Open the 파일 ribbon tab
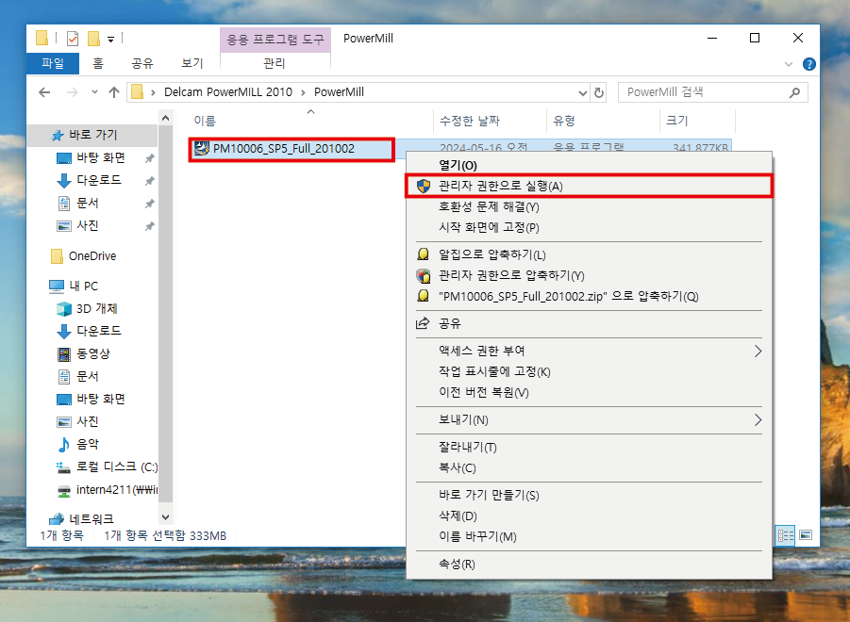The image size is (850, 622). pyautogui.click(x=53, y=63)
